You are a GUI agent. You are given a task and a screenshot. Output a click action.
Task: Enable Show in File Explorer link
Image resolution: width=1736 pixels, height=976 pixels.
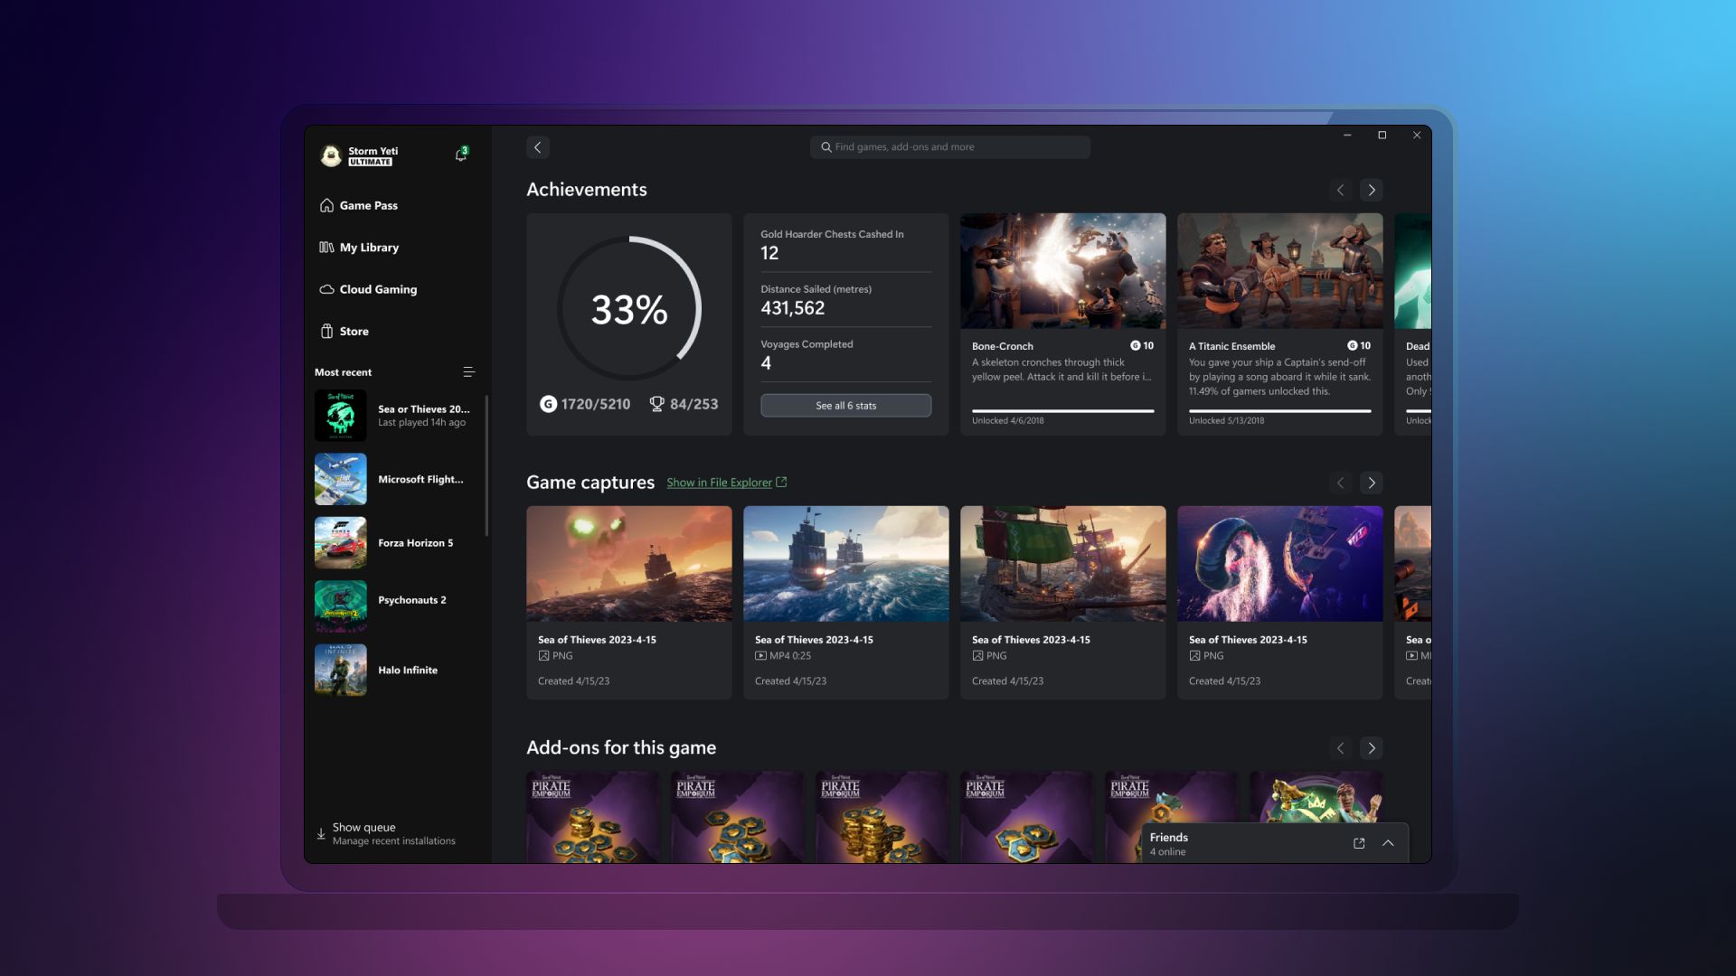(x=726, y=483)
